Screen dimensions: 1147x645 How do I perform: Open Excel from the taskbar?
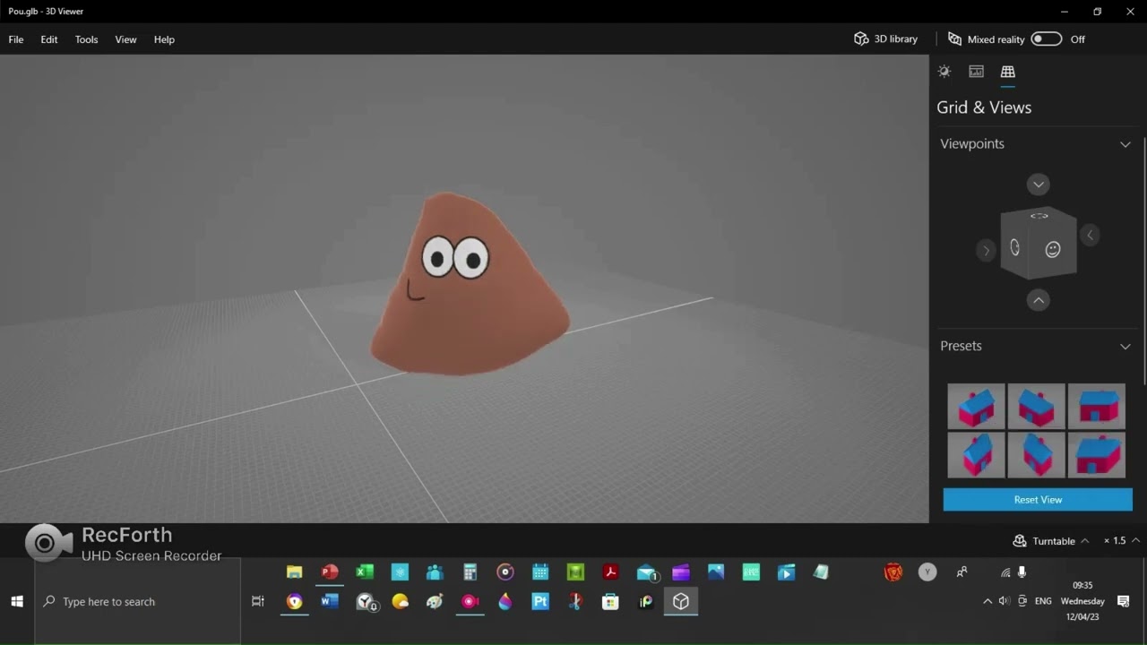(365, 572)
